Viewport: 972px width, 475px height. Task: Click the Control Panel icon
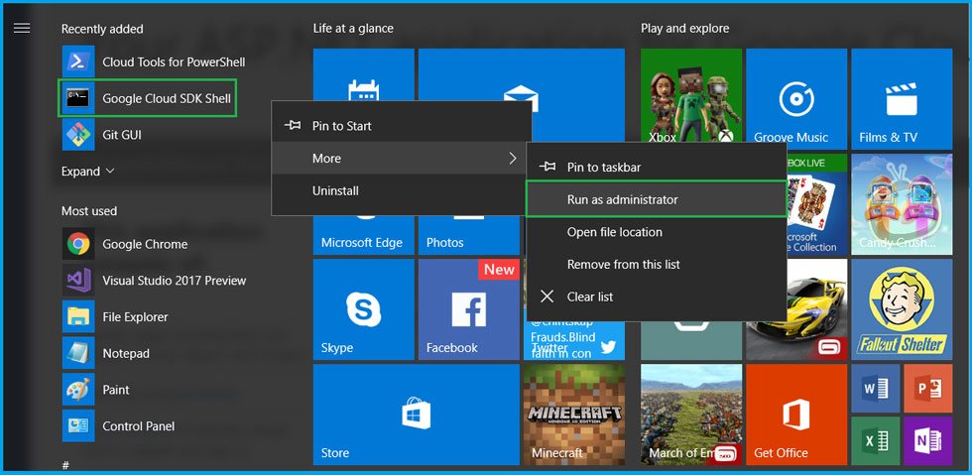78,426
